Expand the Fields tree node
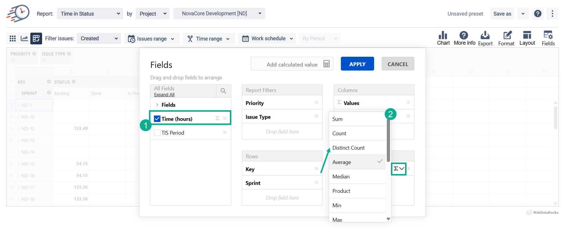This screenshot has width=564, height=229. click(x=157, y=105)
